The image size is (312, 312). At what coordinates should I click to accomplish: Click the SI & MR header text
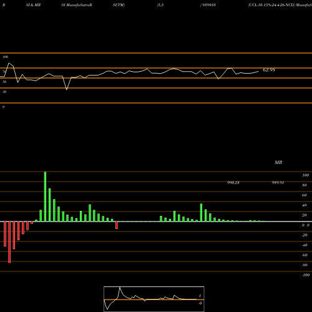click(33, 5)
